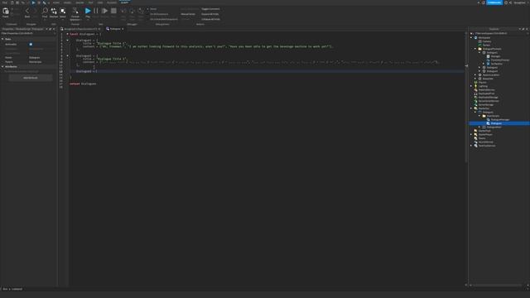Viewport: 530px width, 298px height.
Task: Click the Format Selection icon
Action: (75, 11)
